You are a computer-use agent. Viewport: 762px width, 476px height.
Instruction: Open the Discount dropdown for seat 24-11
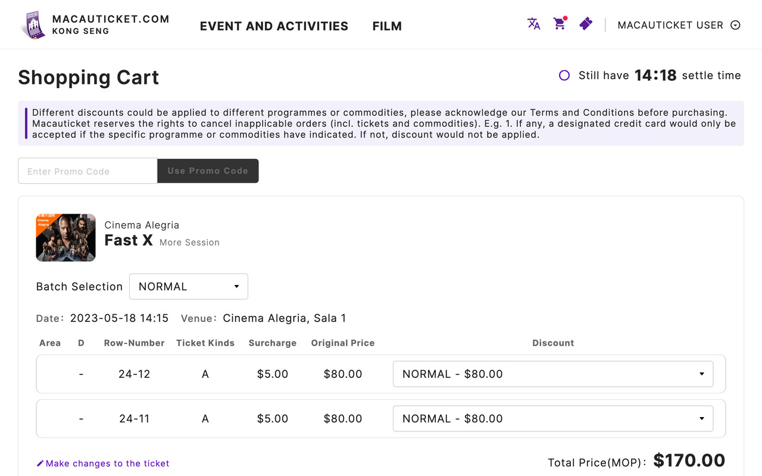[553, 419]
